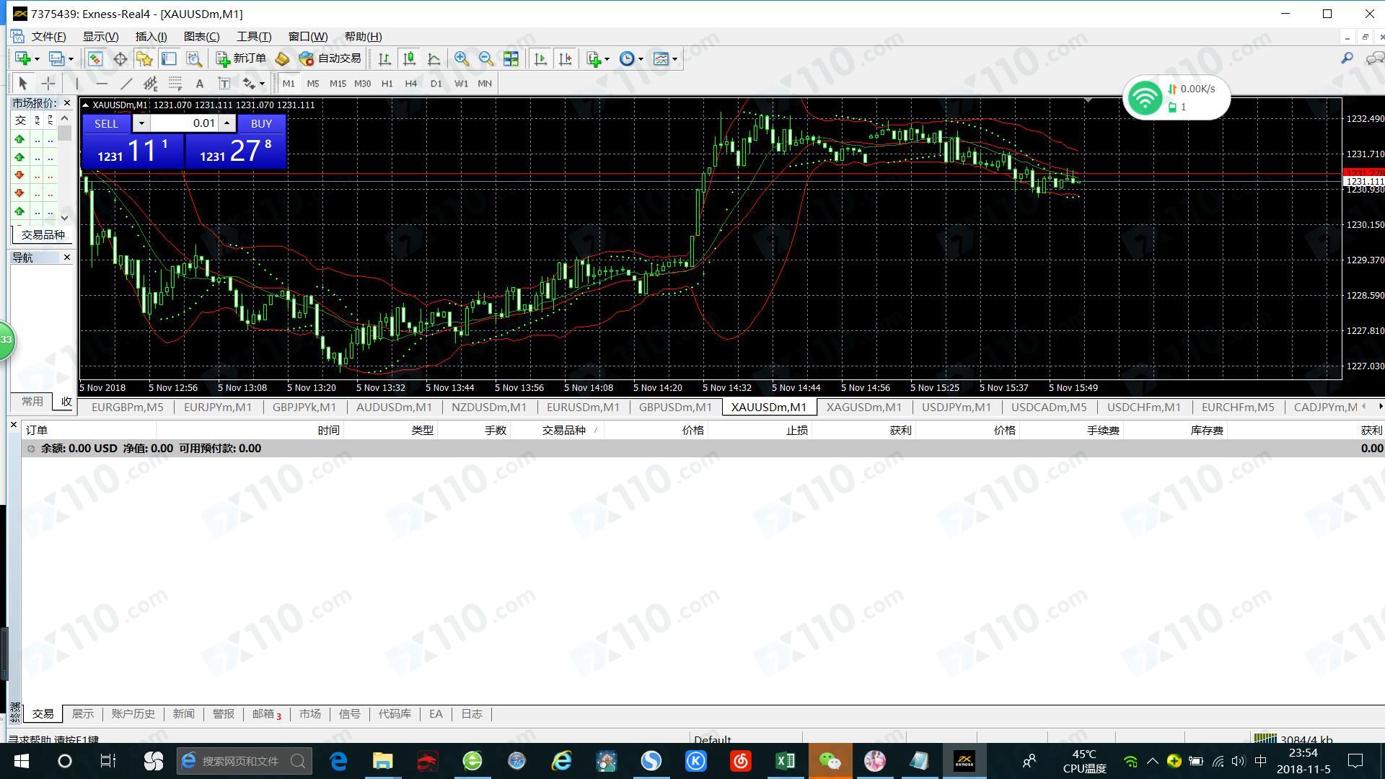
Task: Click the blue SELL button
Action: 106,123
